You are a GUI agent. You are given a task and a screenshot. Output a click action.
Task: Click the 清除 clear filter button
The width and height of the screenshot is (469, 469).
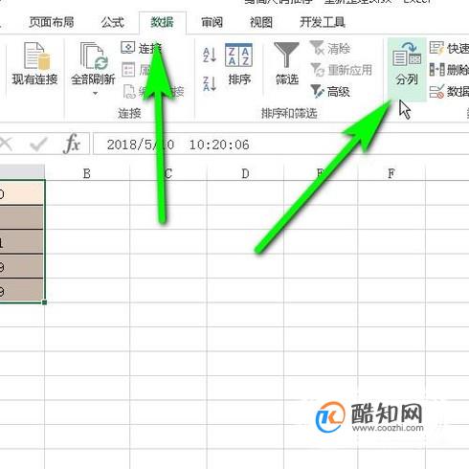click(330, 49)
